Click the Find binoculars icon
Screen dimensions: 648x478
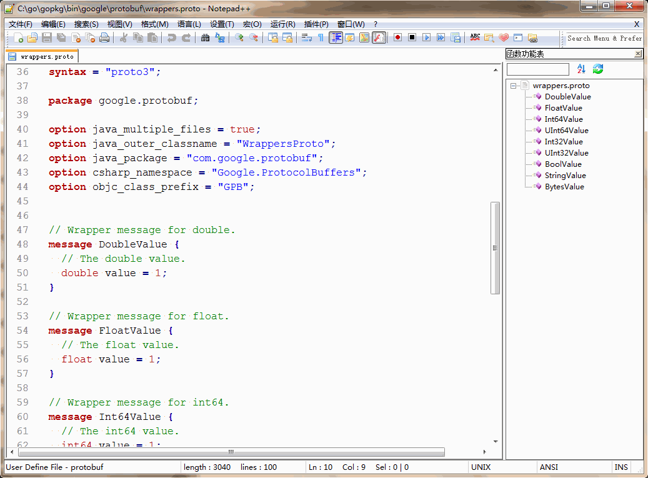[205, 38]
